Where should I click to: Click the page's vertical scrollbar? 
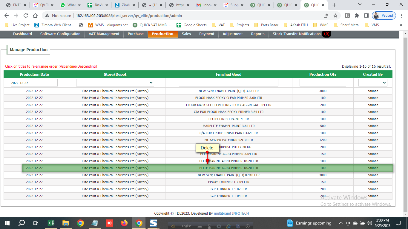[x=406, y=124]
